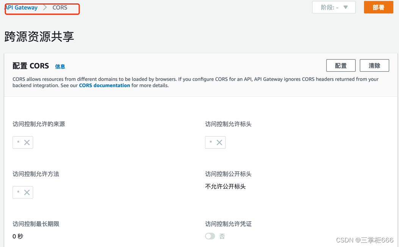Click the orange 部署 deploy button
This screenshot has width=399, height=247.
coord(379,7)
